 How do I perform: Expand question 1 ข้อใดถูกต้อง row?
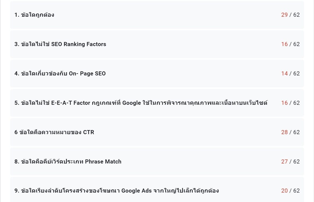(157, 15)
